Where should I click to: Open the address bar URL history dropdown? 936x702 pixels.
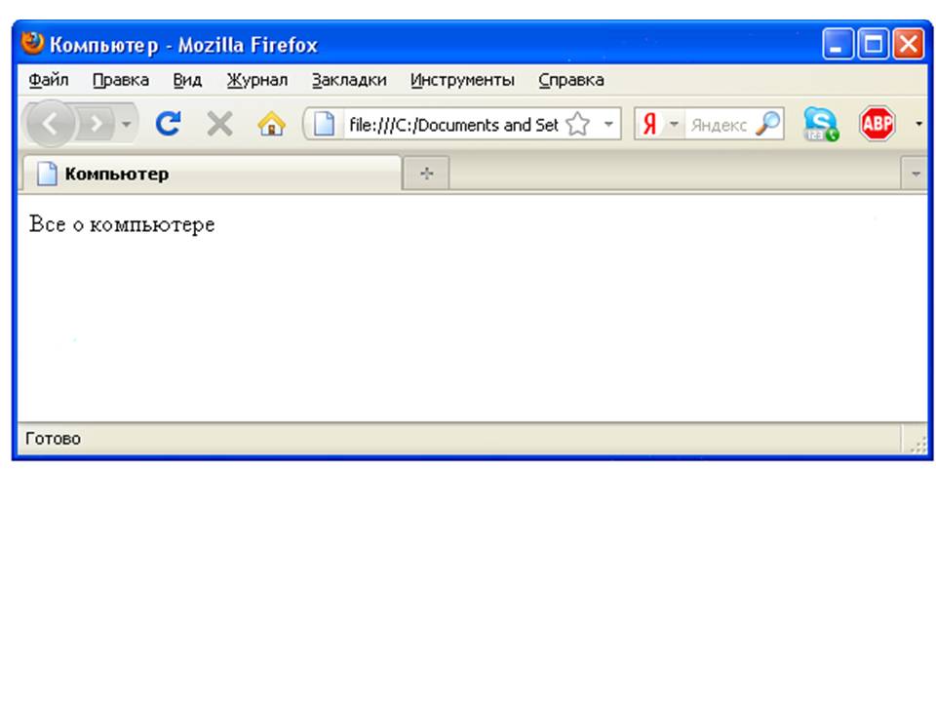click(608, 125)
